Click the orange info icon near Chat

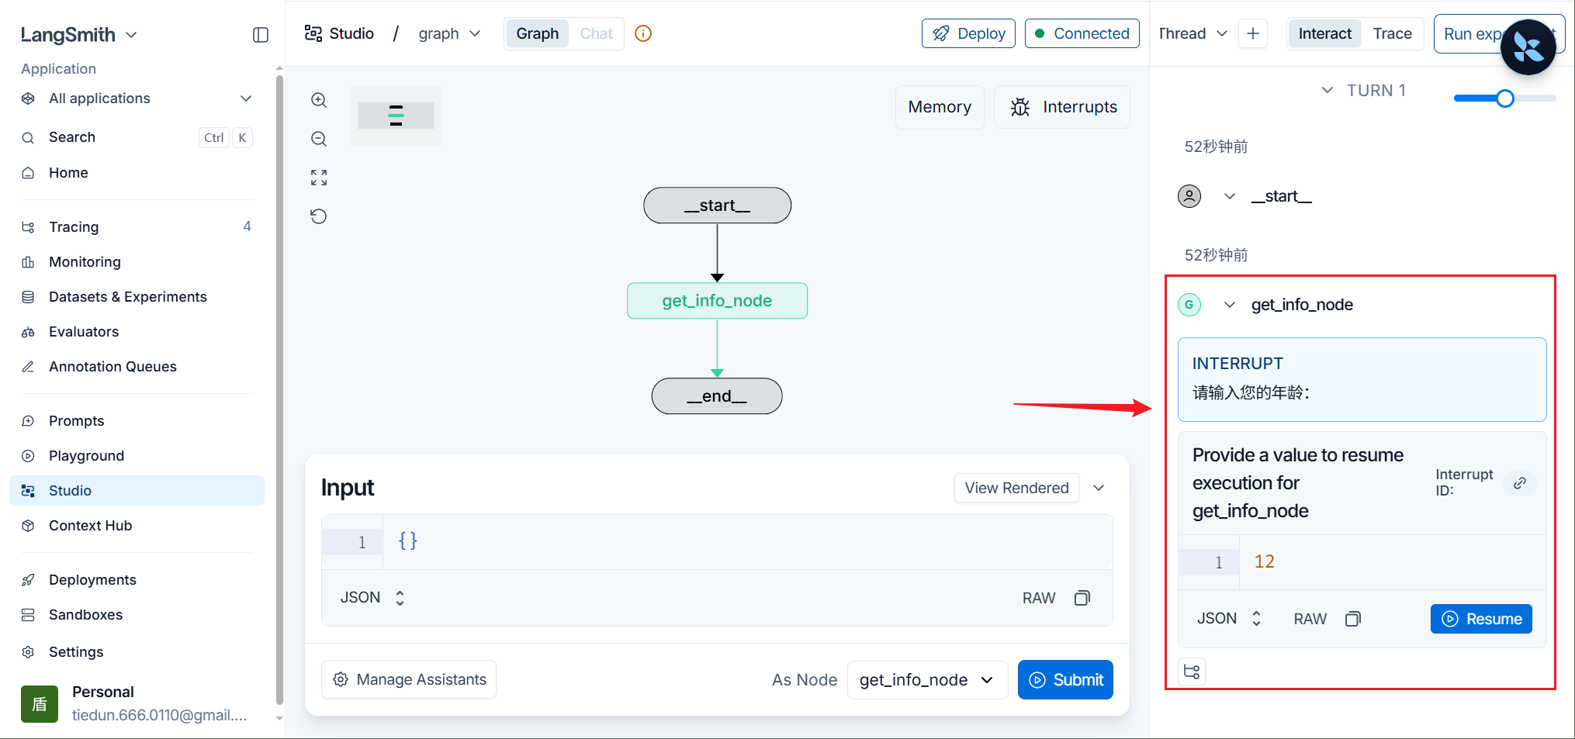coord(643,33)
